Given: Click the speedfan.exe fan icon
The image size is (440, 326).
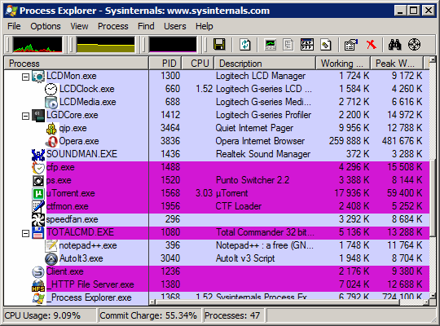Looking at the screenshot, I should (x=38, y=219).
